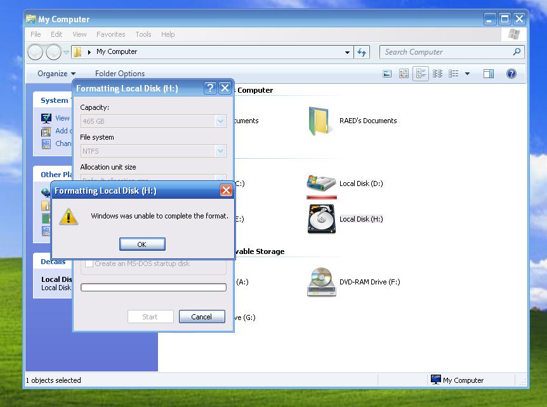Select RAED's Documents folder icon
The image size is (547, 407).
coord(319,121)
